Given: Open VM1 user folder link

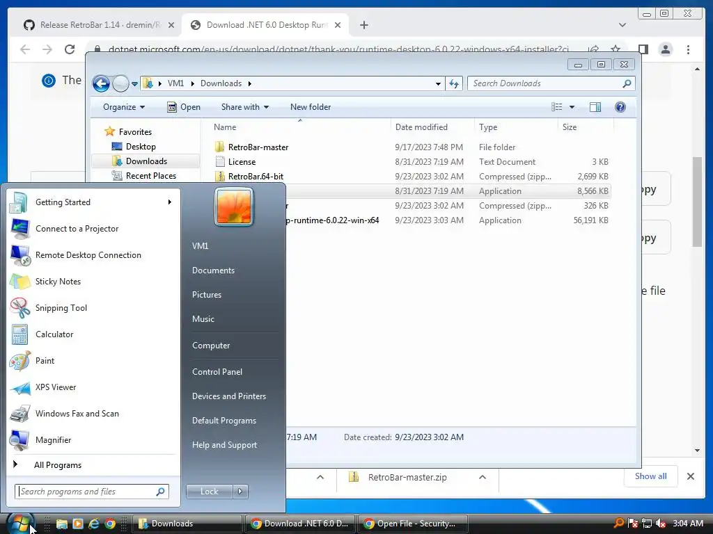Looking at the screenshot, I should (x=200, y=245).
